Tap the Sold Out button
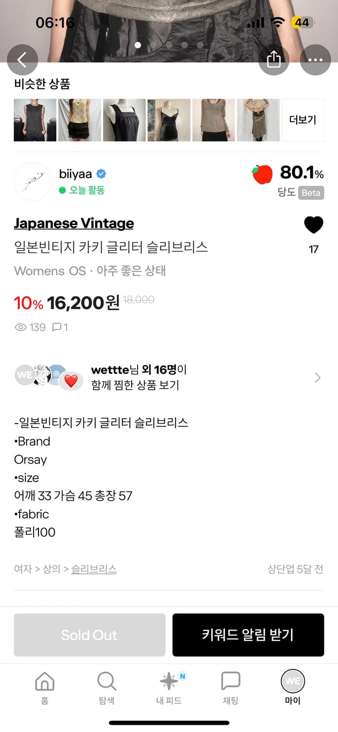This screenshot has width=338, height=732. (89, 635)
